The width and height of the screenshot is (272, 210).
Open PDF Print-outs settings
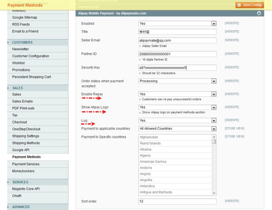click(x=38, y=109)
